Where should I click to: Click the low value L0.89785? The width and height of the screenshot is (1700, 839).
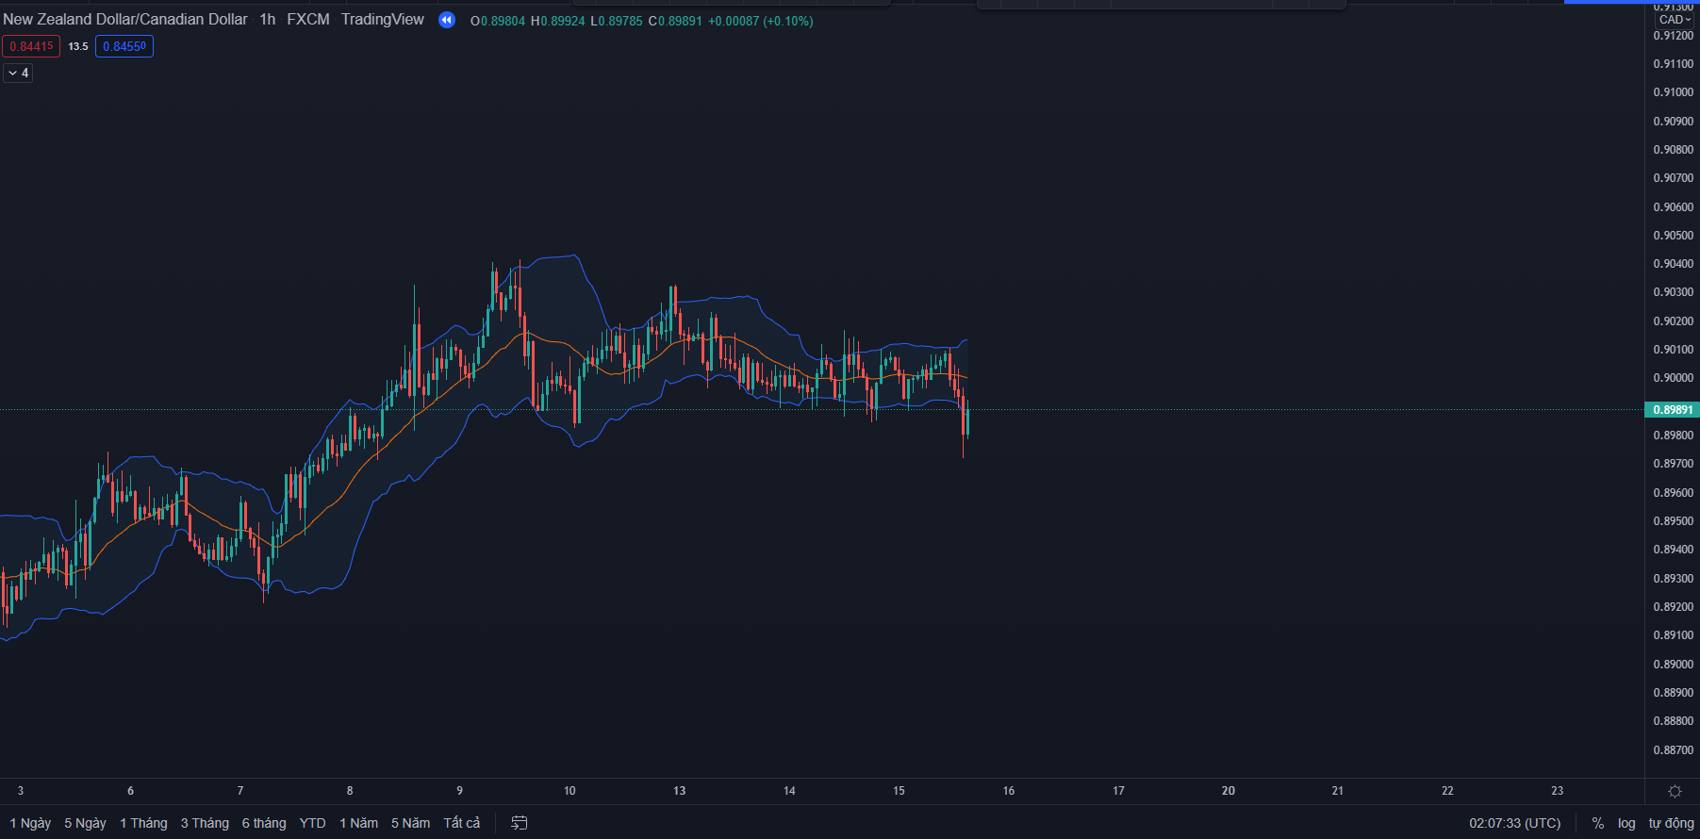617,21
